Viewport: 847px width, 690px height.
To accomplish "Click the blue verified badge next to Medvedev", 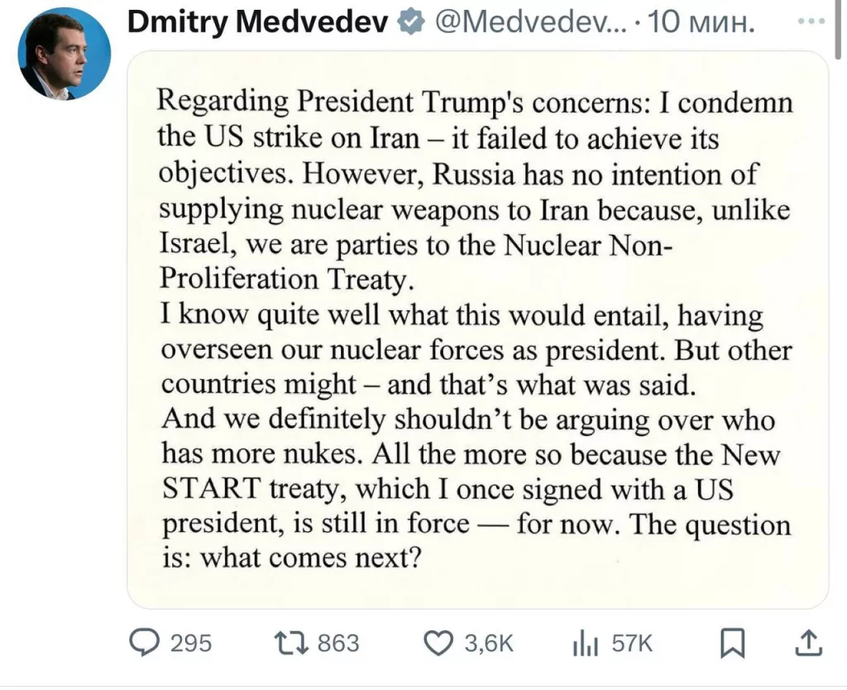I will [x=408, y=21].
